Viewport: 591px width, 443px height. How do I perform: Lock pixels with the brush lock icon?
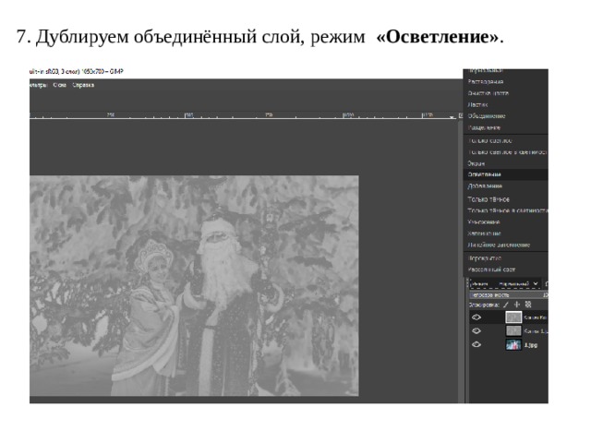click(506, 305)
